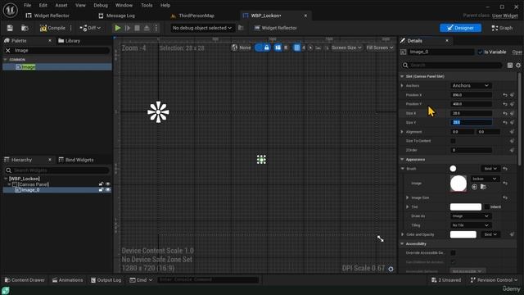Screen dimensions: 524x295
Task: Click Unreal Engine logo icon
Action: (x=11, y=10)
